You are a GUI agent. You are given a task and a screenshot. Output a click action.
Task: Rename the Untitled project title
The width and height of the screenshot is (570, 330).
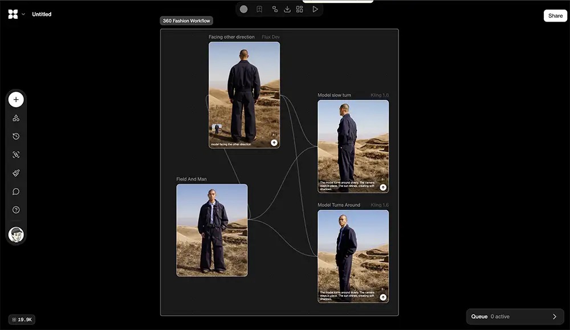coord(42,14)
